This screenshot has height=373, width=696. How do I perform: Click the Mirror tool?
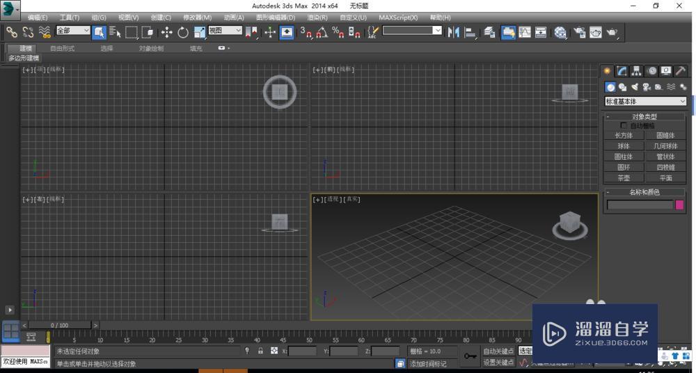click(453, 32)
